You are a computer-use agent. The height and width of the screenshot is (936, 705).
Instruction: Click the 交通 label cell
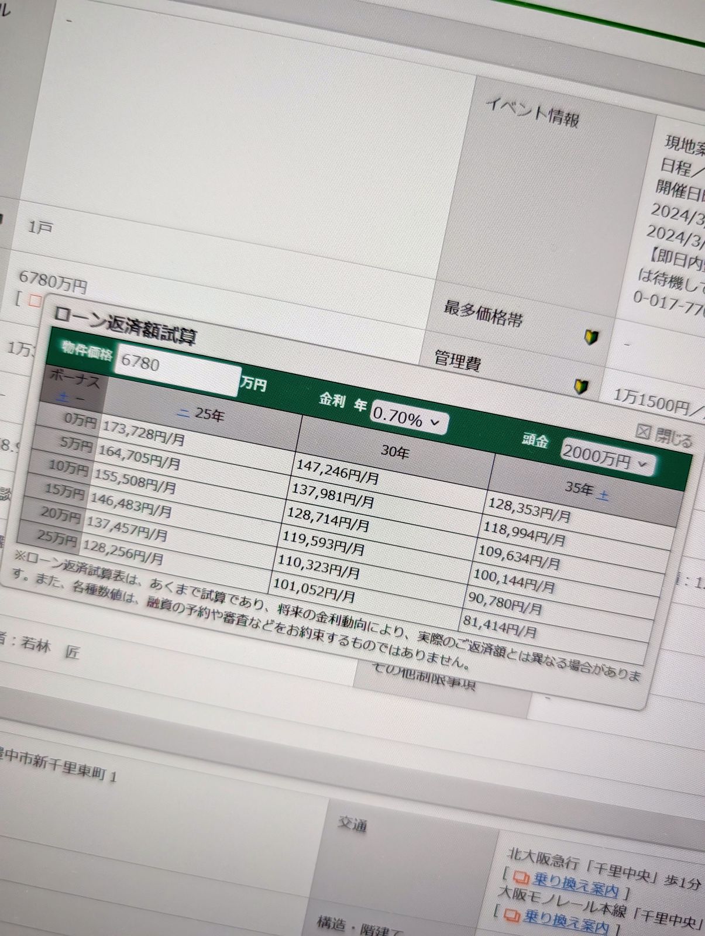(352, 824)
